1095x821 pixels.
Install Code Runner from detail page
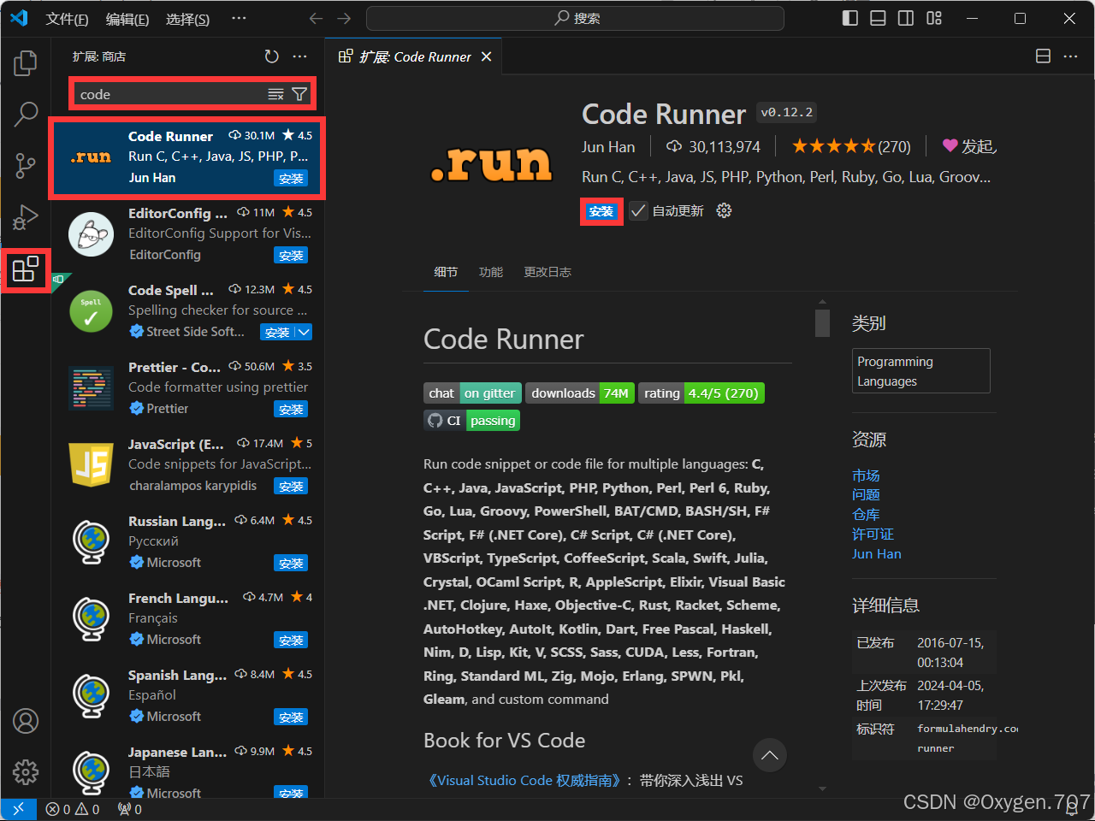pyautogui.click(x=601, y=211)
